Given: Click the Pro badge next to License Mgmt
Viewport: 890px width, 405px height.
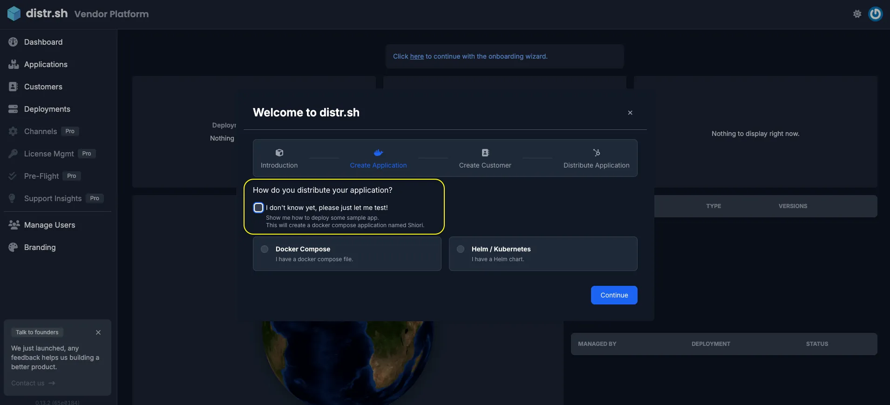Looking at the screenshot, I should click(x=87, y=154).
